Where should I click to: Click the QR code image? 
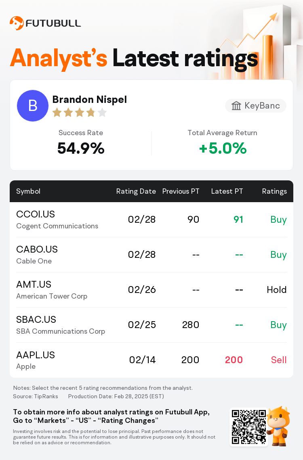[x=249, y=427]
